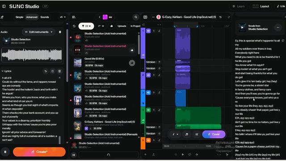Undo in the timeline header
Image resolution: width=286 pixels, height=161 pixels.
point(220,17)
